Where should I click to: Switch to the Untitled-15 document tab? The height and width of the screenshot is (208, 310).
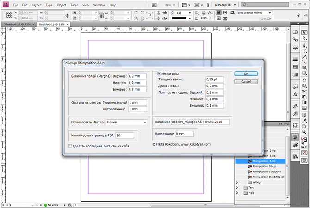tap(16, 24)
